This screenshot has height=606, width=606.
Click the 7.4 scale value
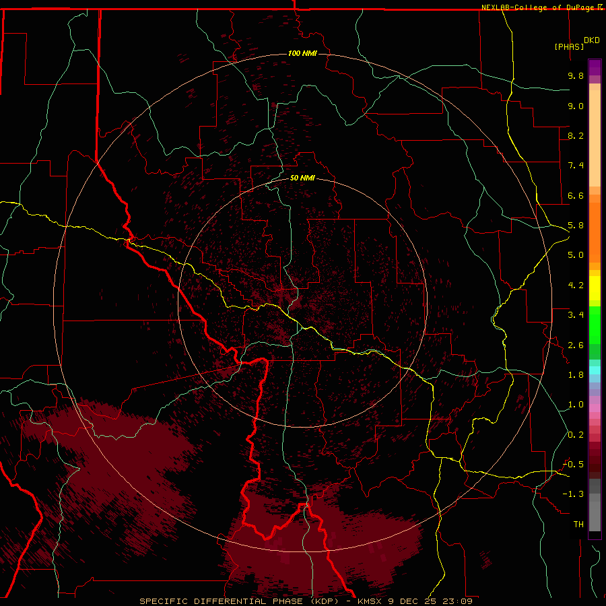[576, 166]
